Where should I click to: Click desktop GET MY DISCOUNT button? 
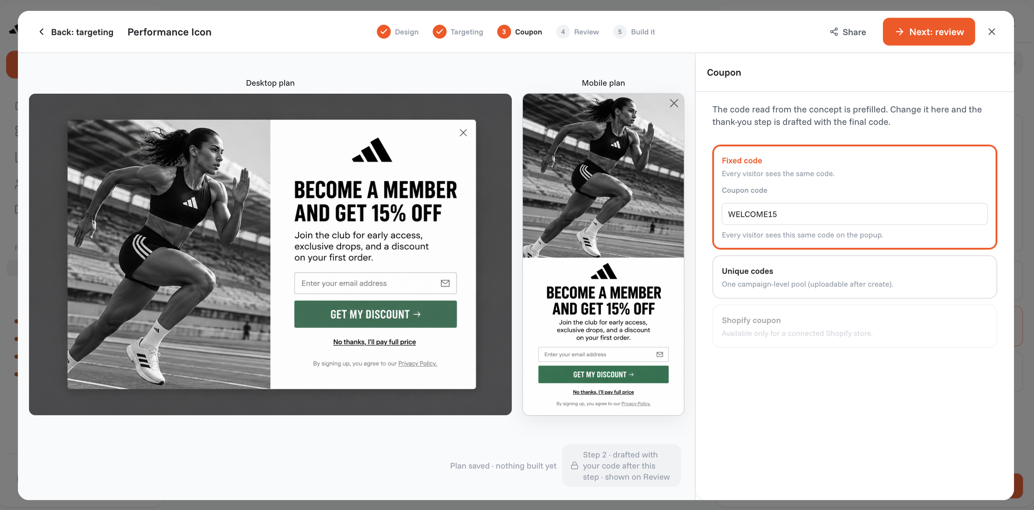(x=375, y=314)
